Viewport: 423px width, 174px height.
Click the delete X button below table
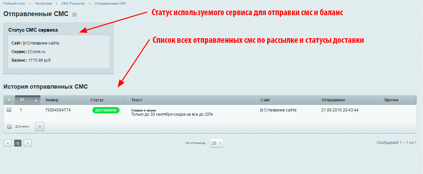pos(39,127)
